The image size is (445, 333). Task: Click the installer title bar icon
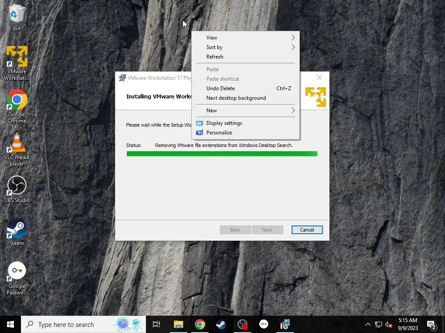[122, 78]
